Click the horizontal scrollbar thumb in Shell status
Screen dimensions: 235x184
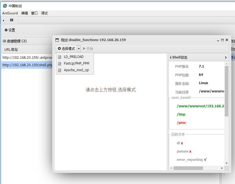[188, 168]
